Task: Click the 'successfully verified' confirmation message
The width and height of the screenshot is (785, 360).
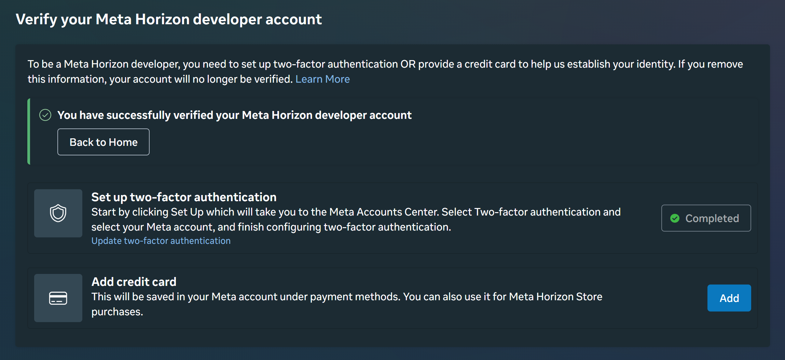Action: [x=234, y=115]
